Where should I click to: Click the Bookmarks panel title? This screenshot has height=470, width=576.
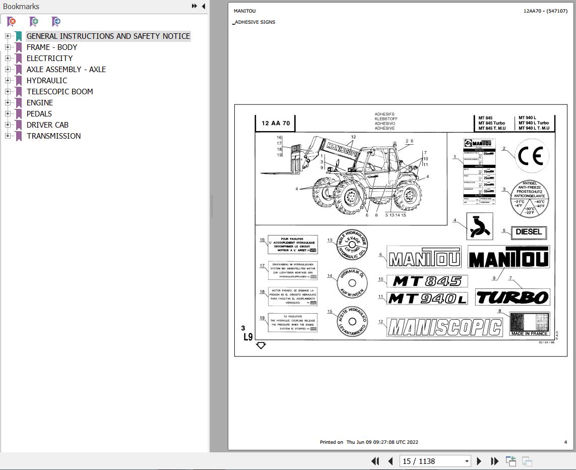21,6
